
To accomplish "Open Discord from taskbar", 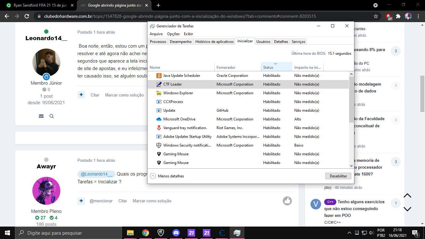I will click(x=176, y=233).
